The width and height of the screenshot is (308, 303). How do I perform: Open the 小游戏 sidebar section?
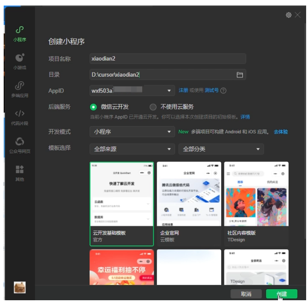20,62
